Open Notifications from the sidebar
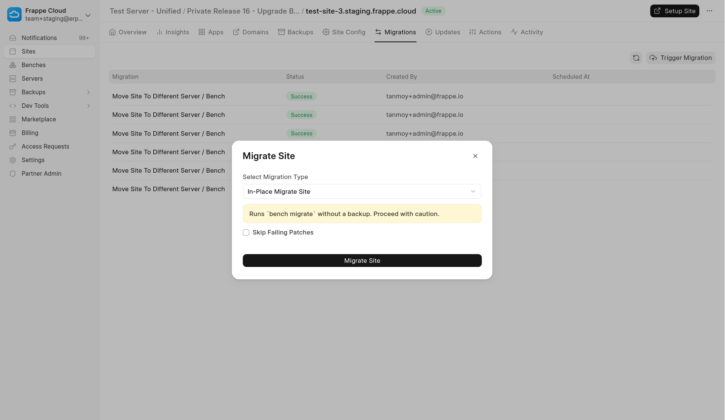 point(39,38)
